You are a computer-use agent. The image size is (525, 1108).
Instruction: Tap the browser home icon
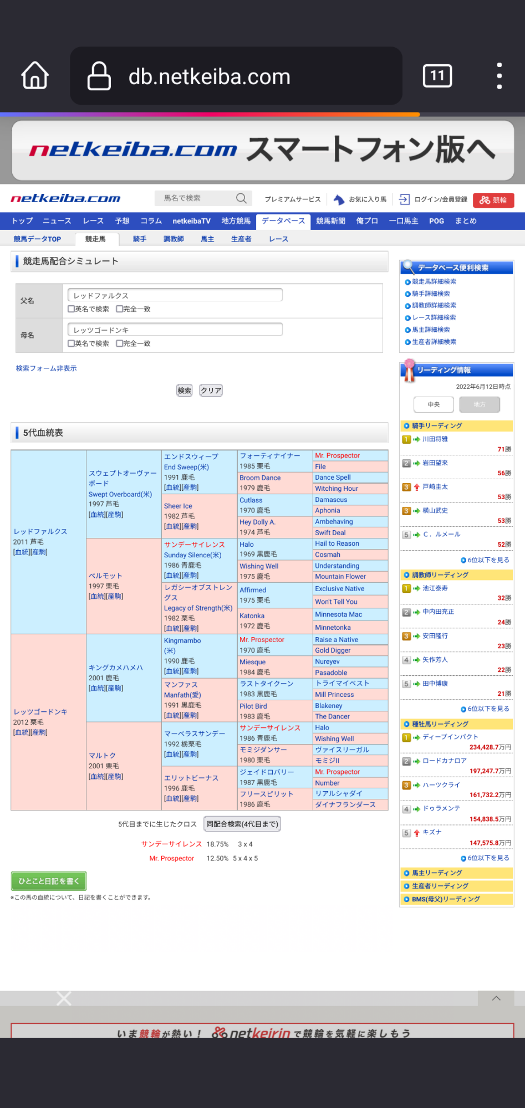[x=35, y=75]
